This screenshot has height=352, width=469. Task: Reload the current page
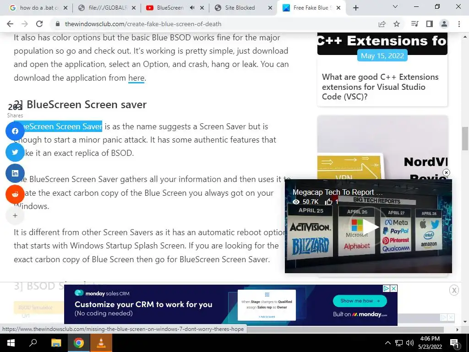pyautogui.click(x=39, y=24)
